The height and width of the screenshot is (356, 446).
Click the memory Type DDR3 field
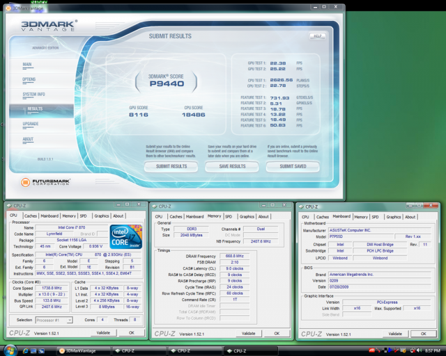coord(192,229)
